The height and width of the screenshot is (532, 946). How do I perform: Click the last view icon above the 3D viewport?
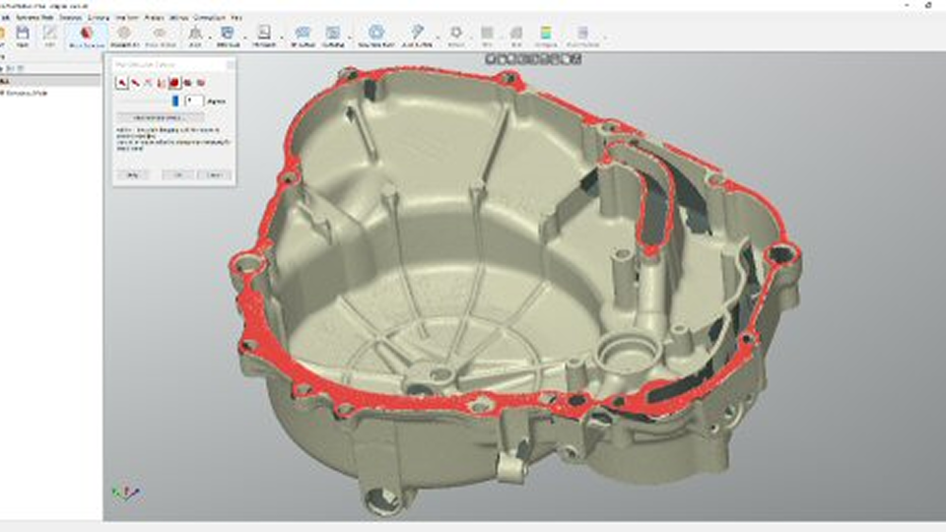576,59
